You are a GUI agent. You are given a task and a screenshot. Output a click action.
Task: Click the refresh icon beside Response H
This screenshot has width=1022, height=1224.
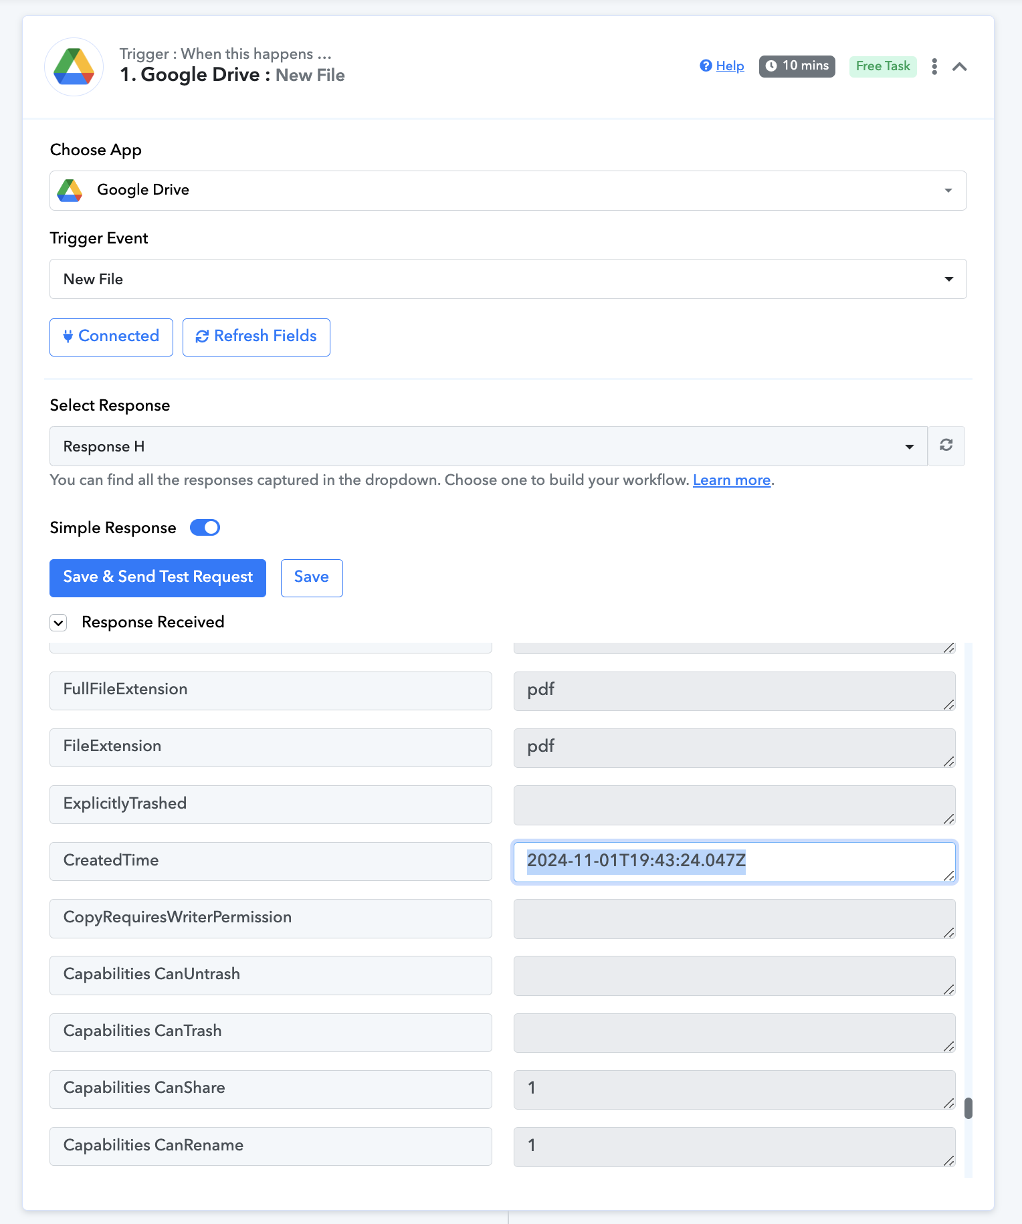[x=946, y=445]
